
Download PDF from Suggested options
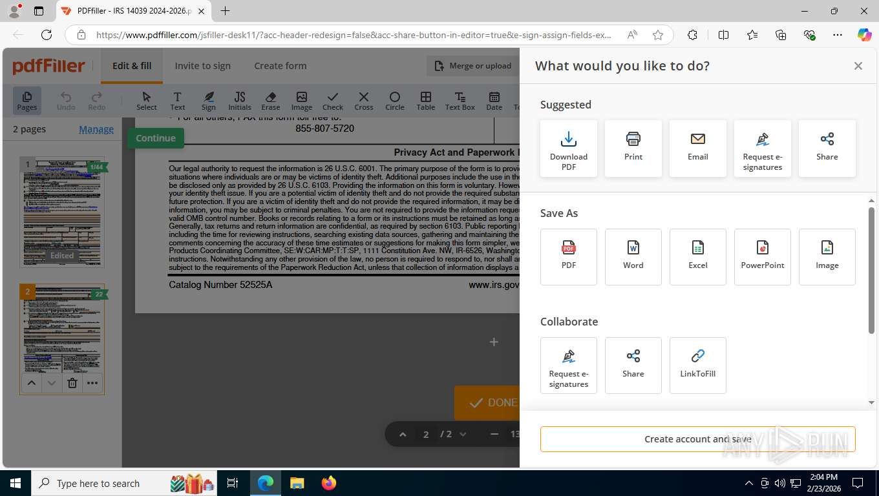(569, 149)
